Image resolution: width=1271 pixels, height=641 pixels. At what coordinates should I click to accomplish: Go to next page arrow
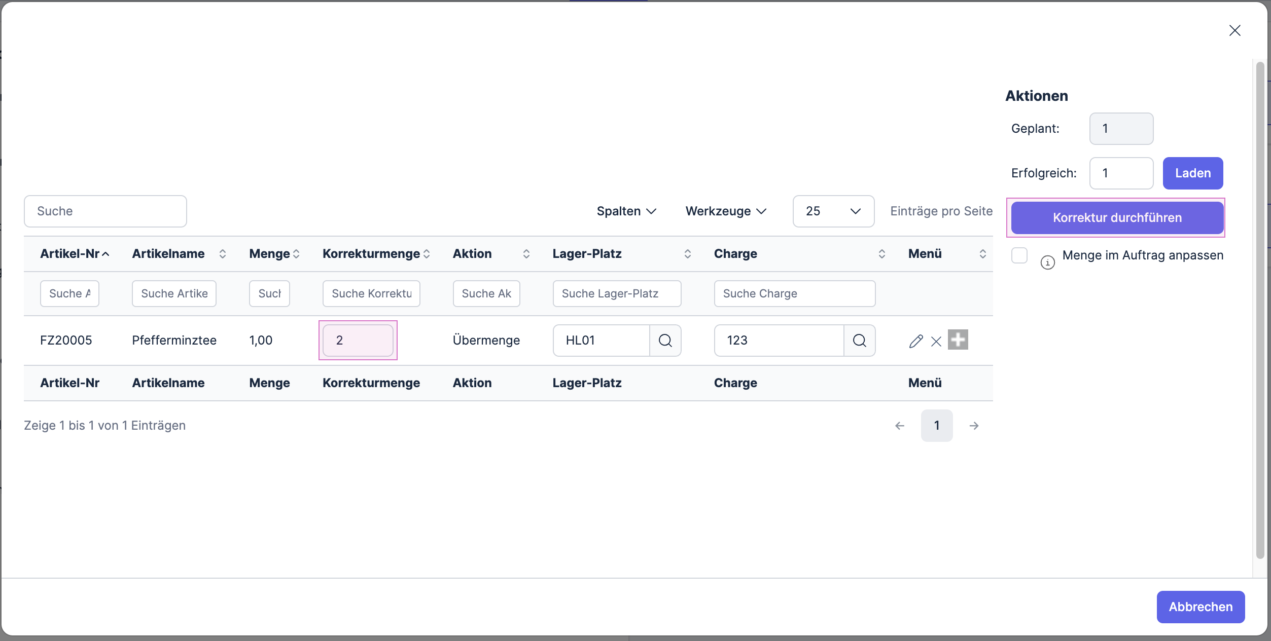(974, 426)
